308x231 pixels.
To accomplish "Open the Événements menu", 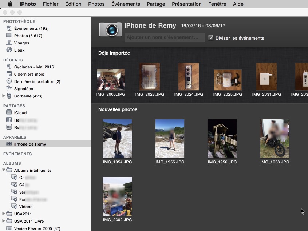I will point(126,4).
